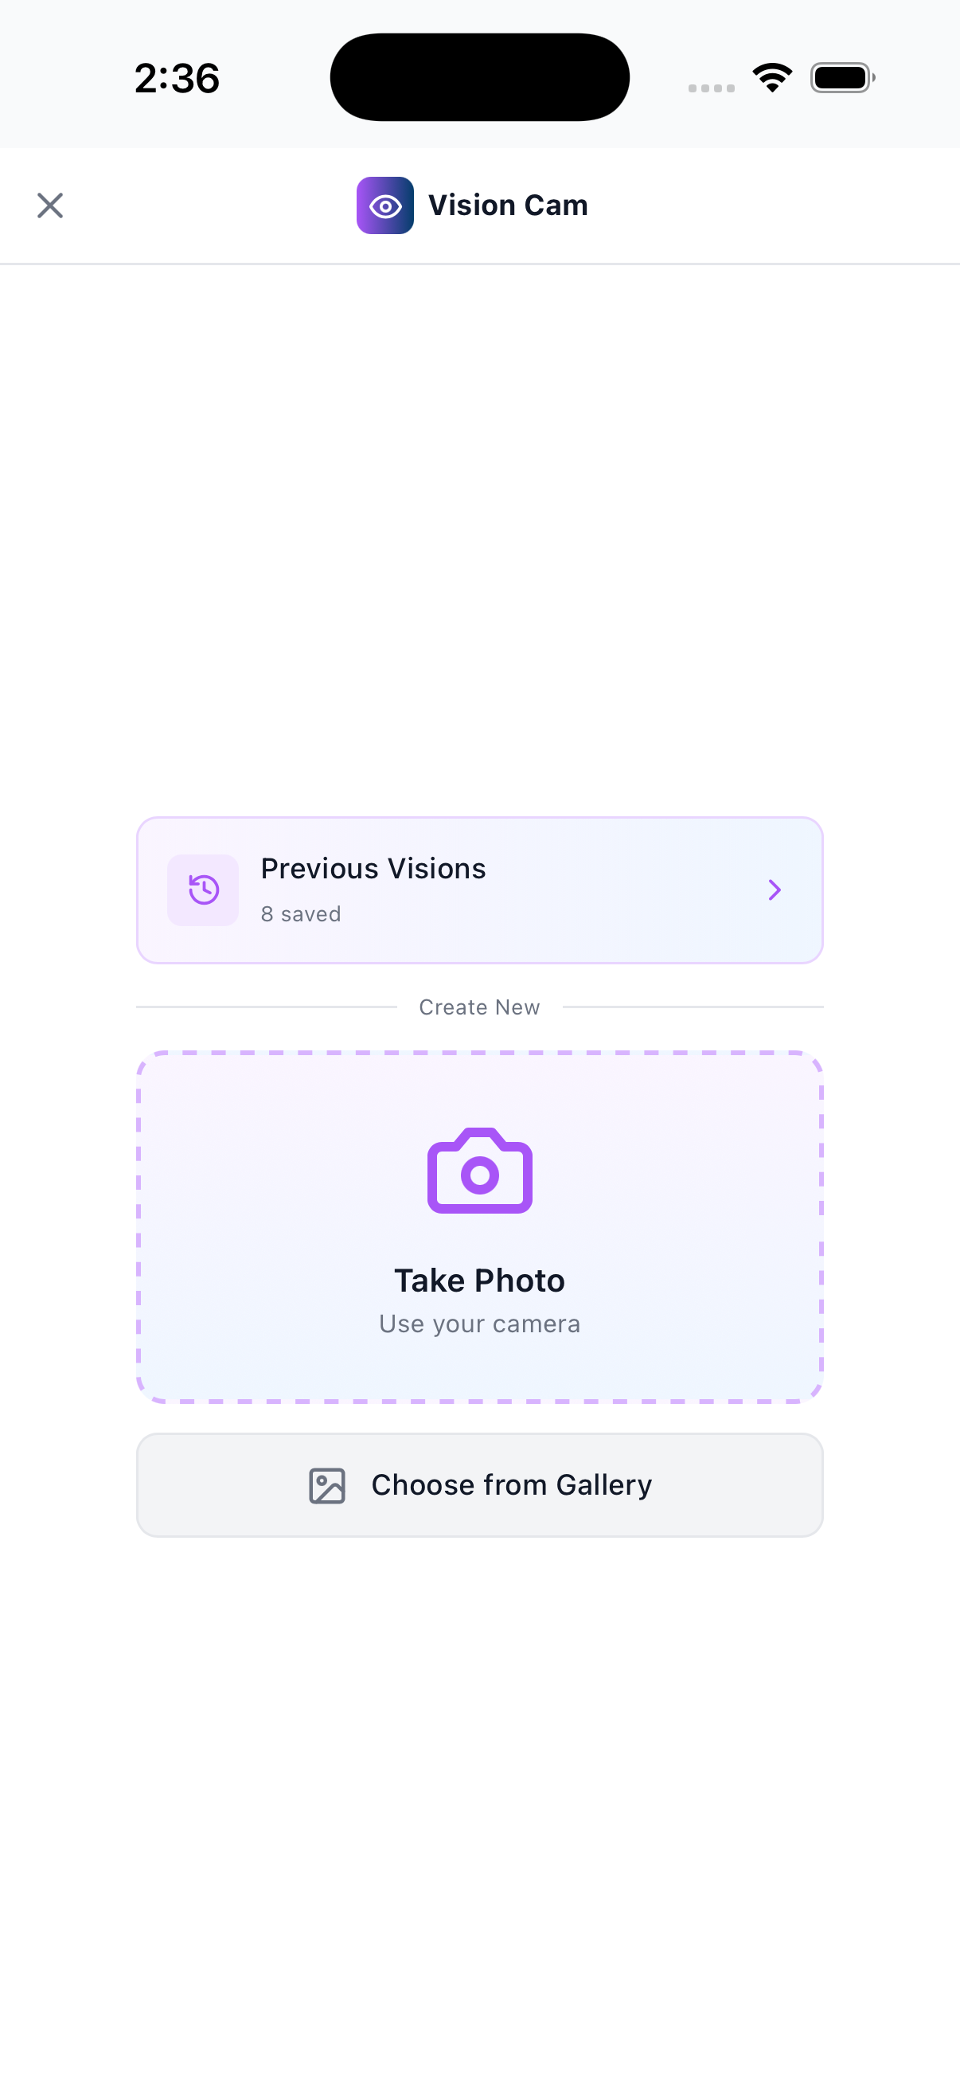Click the gallery image icon
Image resolution: width=960 pixels, height=2088 pixels.
tap(327, 1484)
